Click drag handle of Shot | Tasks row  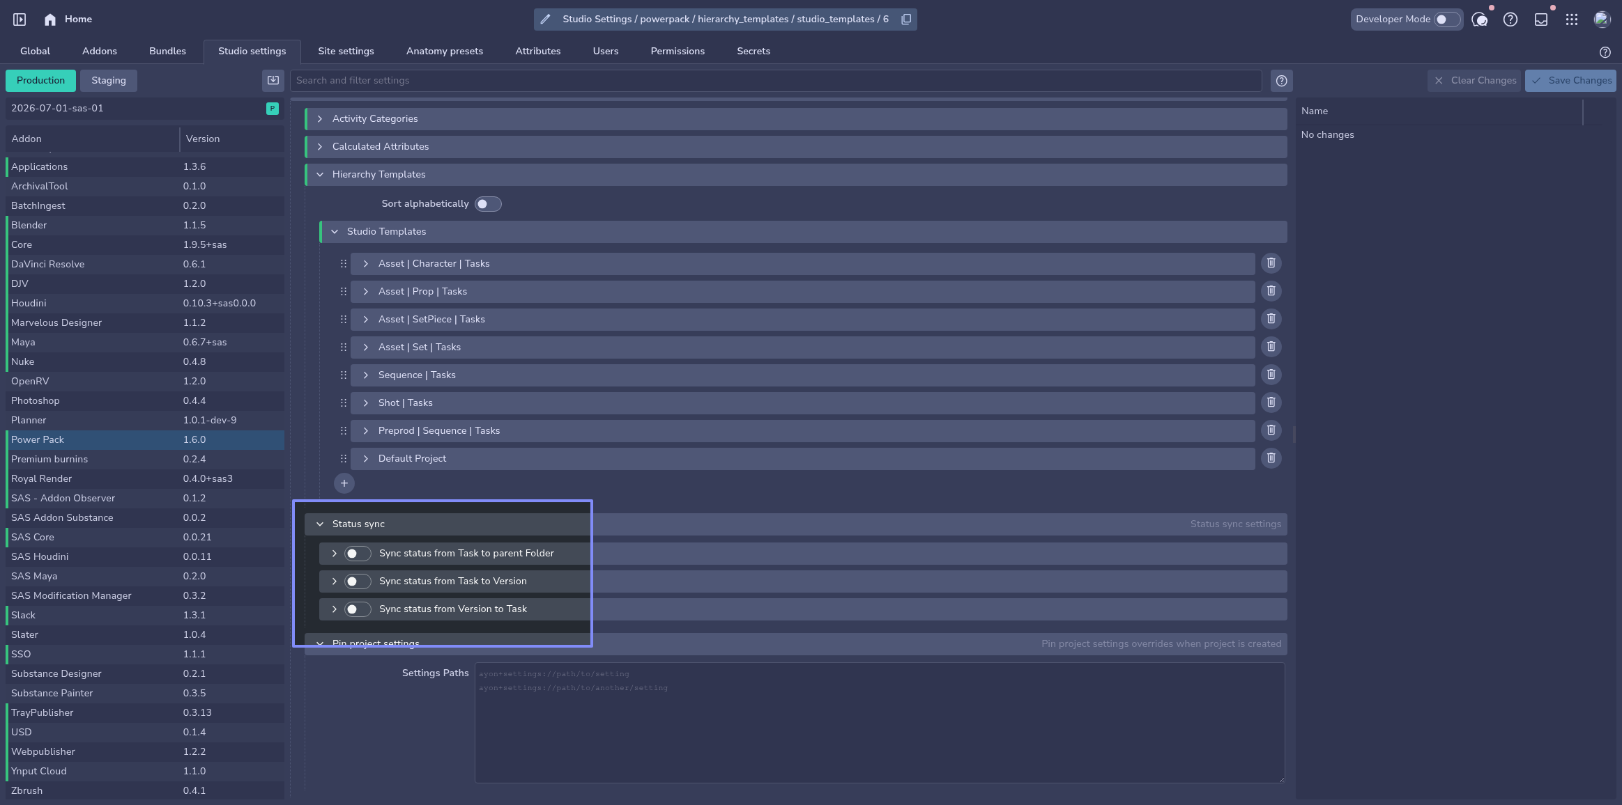(344, 403)
